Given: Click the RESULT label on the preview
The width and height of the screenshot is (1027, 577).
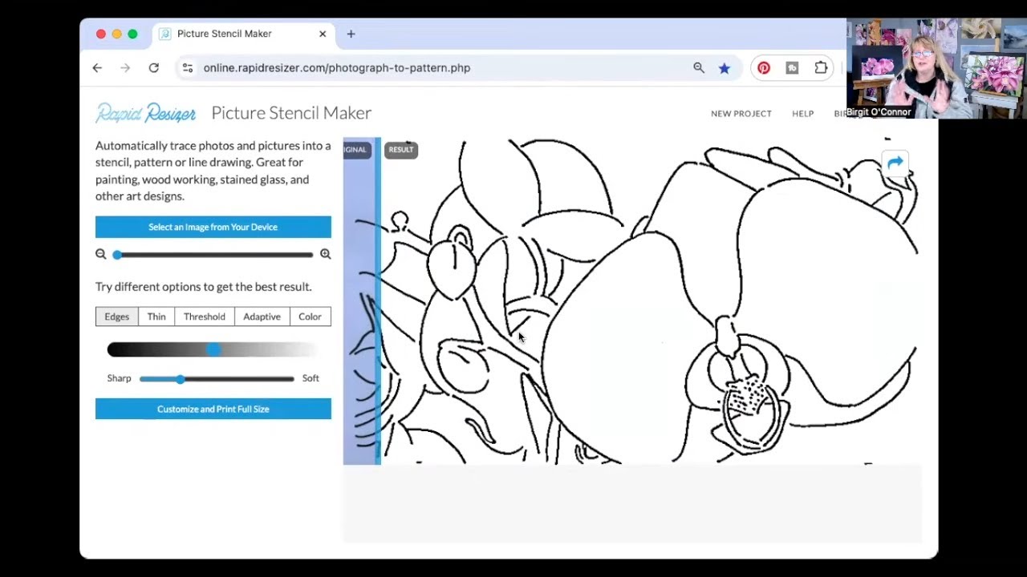Looking at the screenshot, I should (x=400, y=150).
